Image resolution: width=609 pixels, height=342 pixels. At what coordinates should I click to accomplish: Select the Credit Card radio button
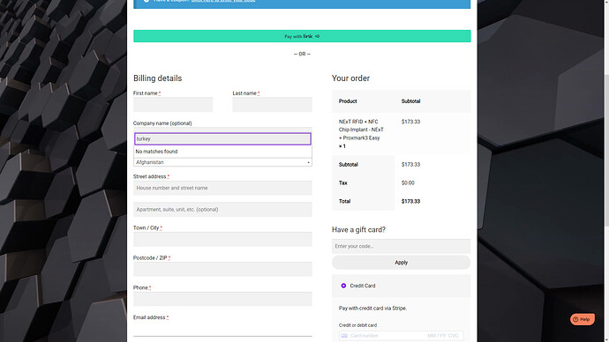pyautogui.click(x=343, y=286)
